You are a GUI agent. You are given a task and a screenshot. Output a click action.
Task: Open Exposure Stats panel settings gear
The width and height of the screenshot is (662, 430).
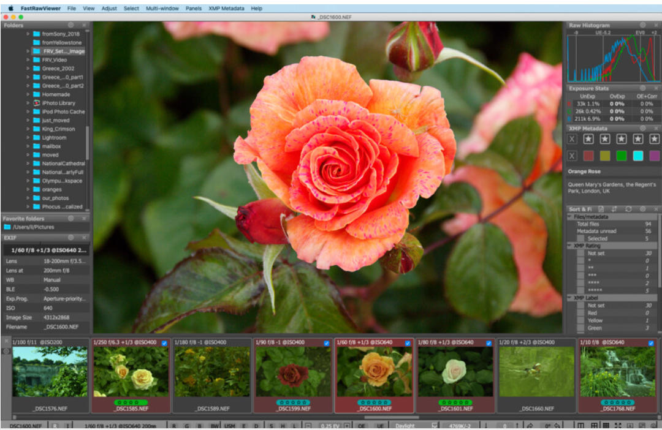pos(642,88)
